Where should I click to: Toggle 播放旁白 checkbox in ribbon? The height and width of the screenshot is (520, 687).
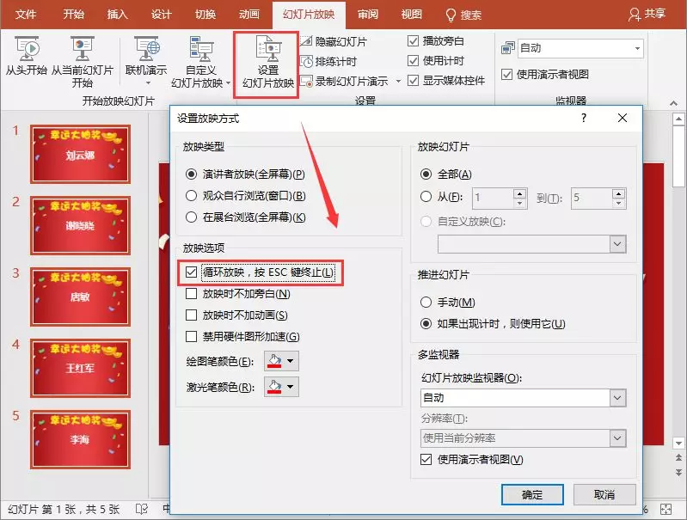[x=413, y=41]
